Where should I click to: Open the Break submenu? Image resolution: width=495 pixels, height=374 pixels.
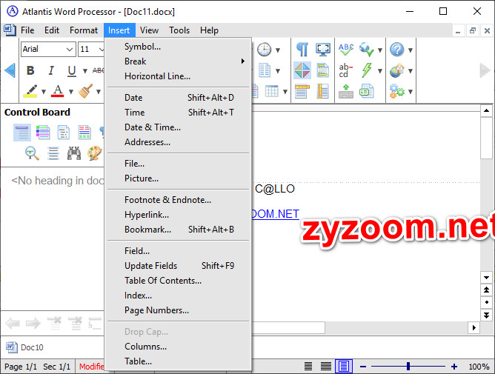(179, 61)
